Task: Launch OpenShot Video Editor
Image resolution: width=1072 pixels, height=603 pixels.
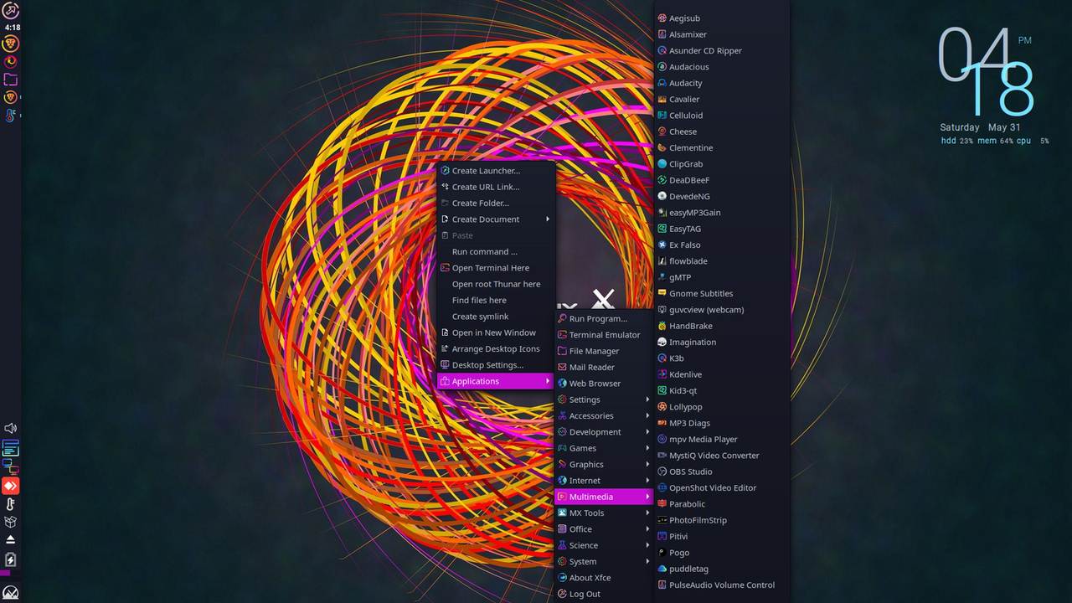Action: (x=722, y=487)
